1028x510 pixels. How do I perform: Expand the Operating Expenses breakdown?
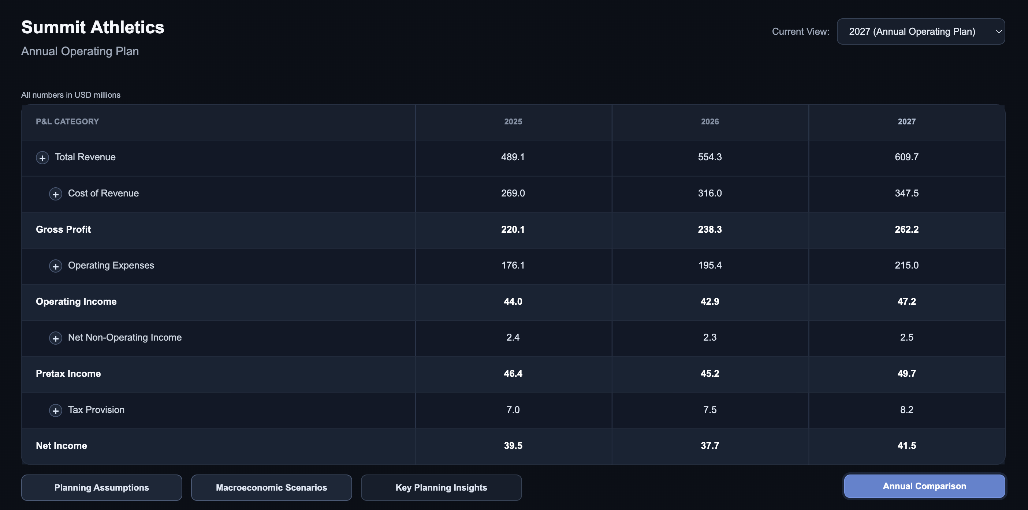(56, 266)
